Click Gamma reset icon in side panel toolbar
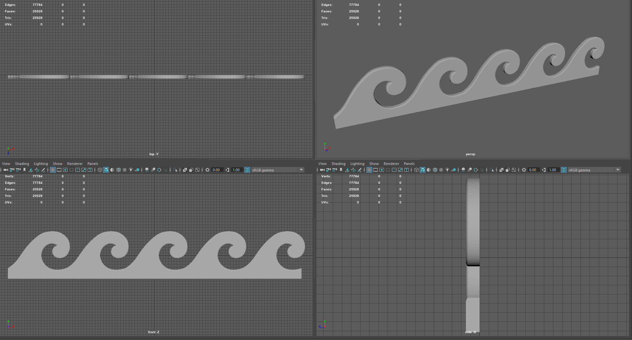 [x=544, y=170]
